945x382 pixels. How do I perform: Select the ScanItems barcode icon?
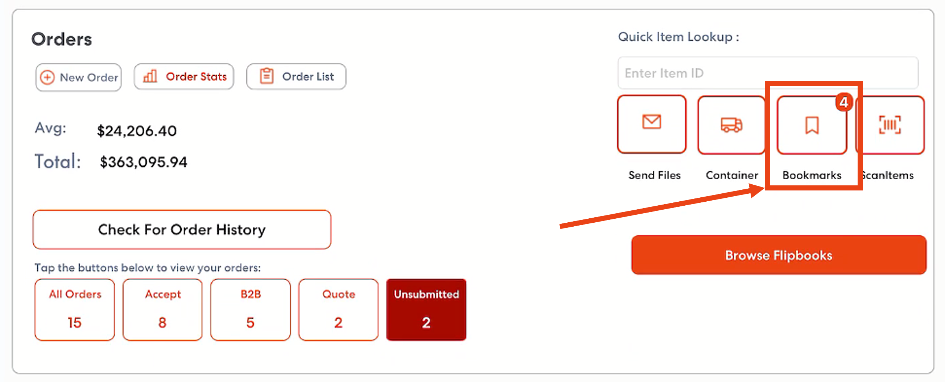pos(890,125)
